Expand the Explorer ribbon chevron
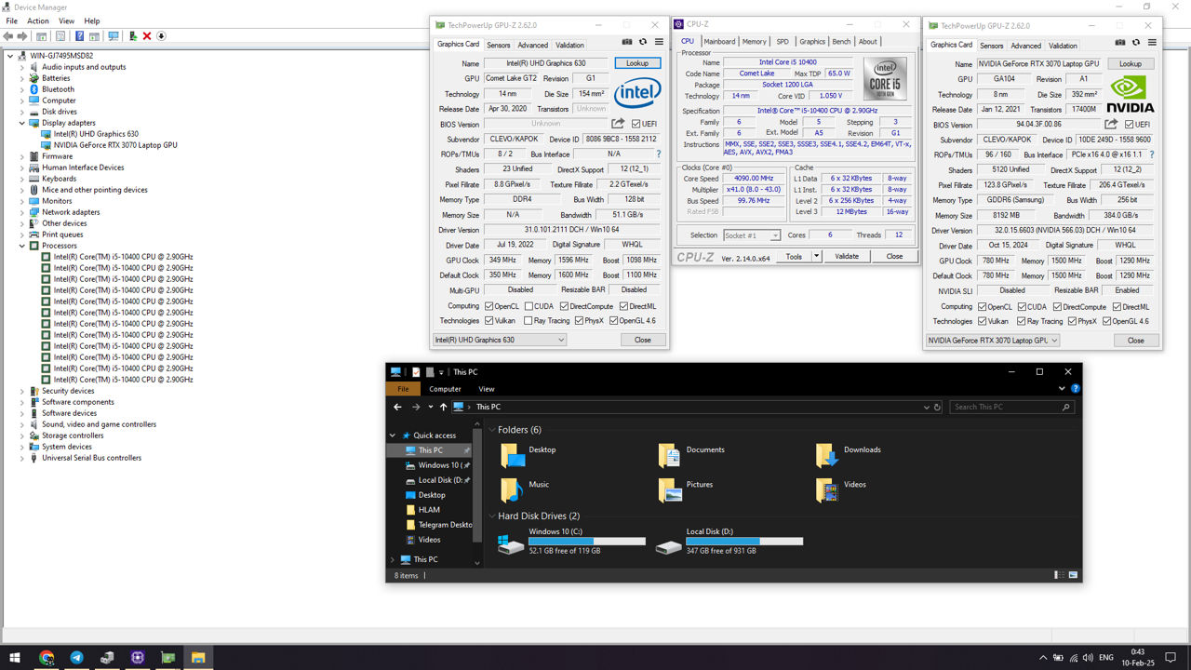 1062,389
